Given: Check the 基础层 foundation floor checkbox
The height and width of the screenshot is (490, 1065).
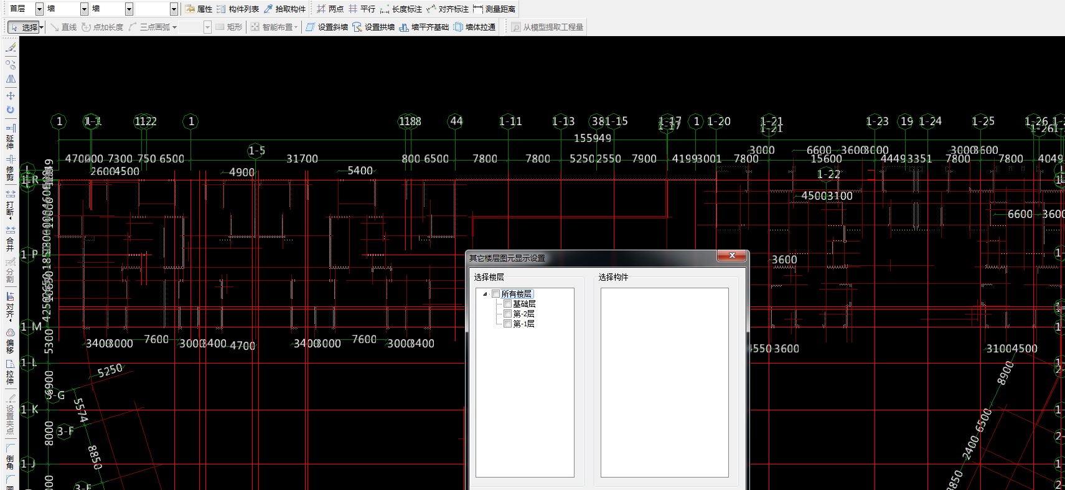Looking at the screenshot, I should tap(507, 304).
